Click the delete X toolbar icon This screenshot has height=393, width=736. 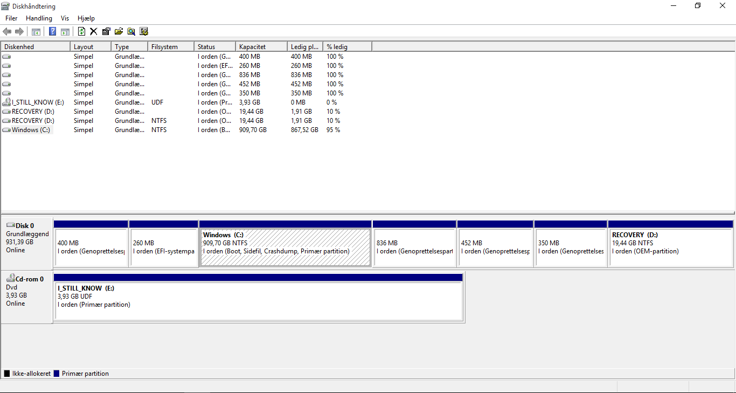94,32
